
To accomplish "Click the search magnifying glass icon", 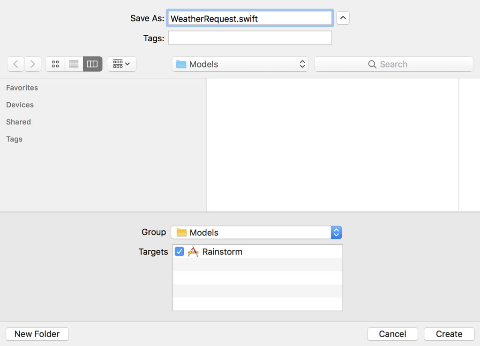I will coord(372,64).
